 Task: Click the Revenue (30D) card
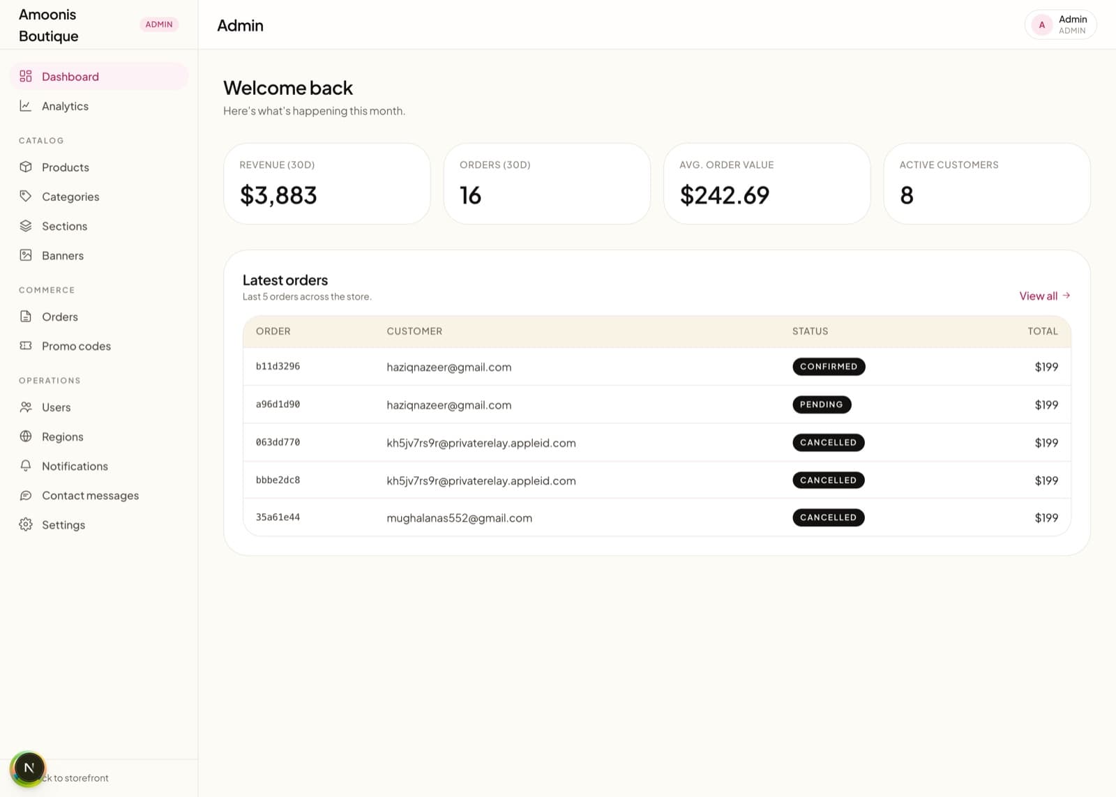point(327,183)
